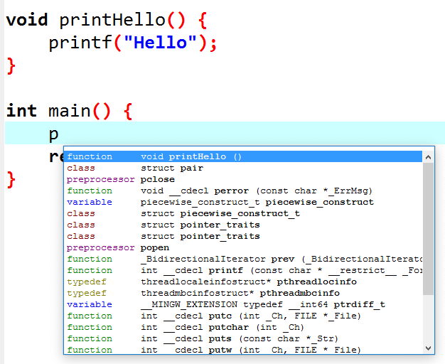Pick the pclose preprocessor suggestion
This screenshot has width=445, height=364.
coord(243,179)
